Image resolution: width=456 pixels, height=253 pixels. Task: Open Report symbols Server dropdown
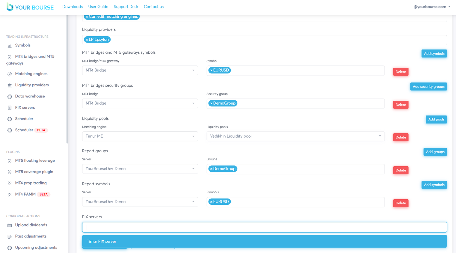click(x=140, y=202)
